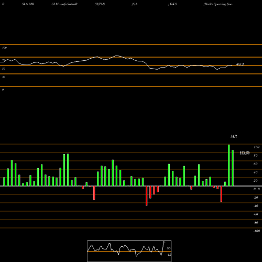Click the tallest green bar in the MR chart
The image size is (262, 262).
pyautogui.click(x=229, y=165)
